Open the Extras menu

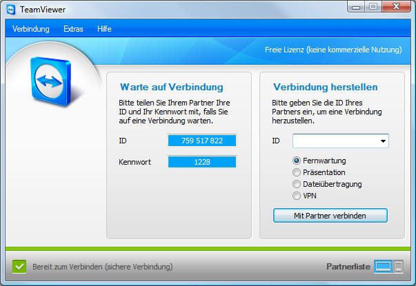pyautogui.click(x=73, y=29)
